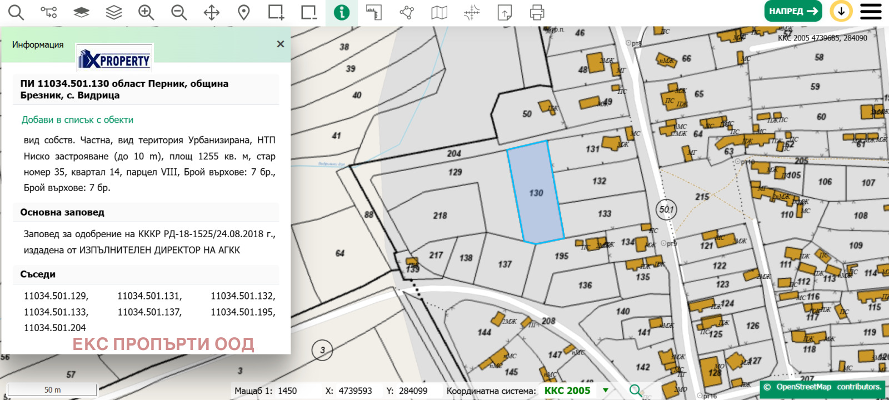Click parcel 50 on the map
Viewport: 889px width, 400px height.
(527, 114)
